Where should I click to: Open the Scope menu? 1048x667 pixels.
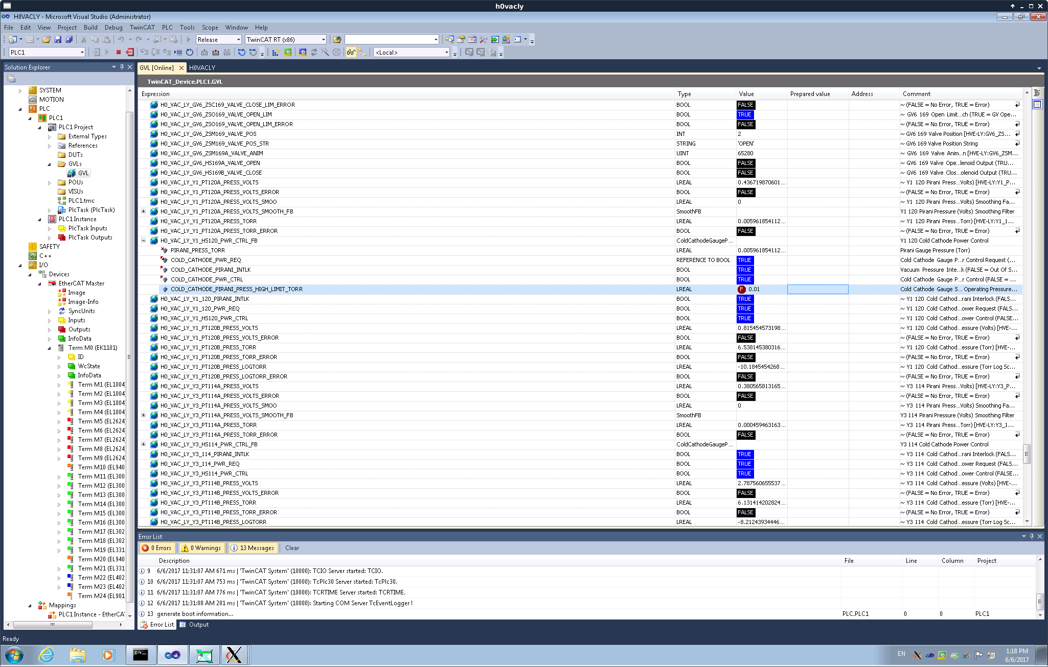point(210,28)
